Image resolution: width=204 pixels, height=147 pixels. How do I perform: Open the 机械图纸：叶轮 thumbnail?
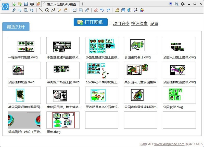24,120
